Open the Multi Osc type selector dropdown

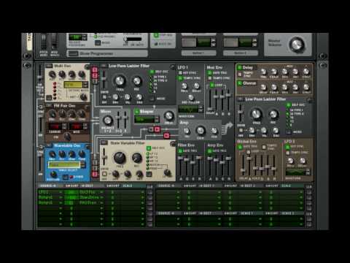pyautogui.click(x=49, y=66)
